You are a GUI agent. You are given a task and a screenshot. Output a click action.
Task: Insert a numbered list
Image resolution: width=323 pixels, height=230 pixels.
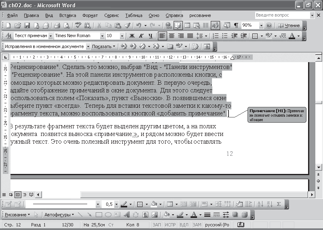coord(216,36)
